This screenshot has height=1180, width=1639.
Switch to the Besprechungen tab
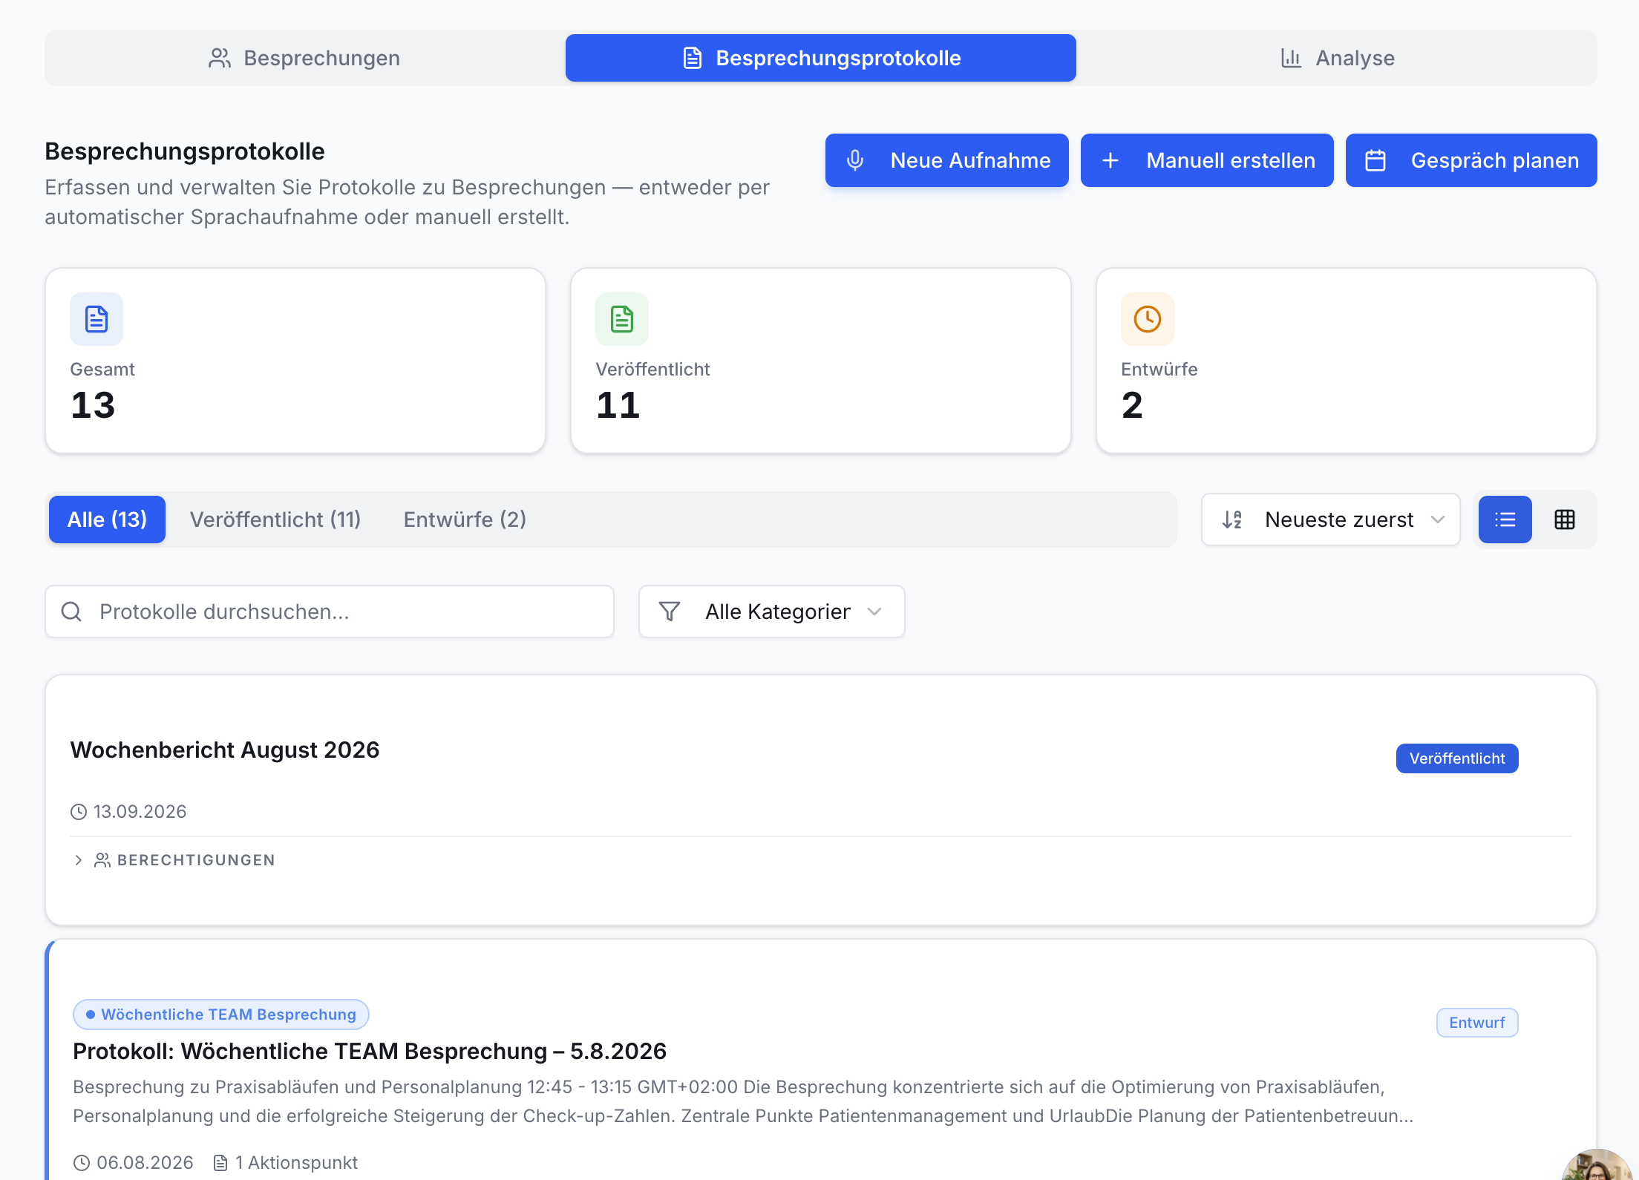point(304,58)
